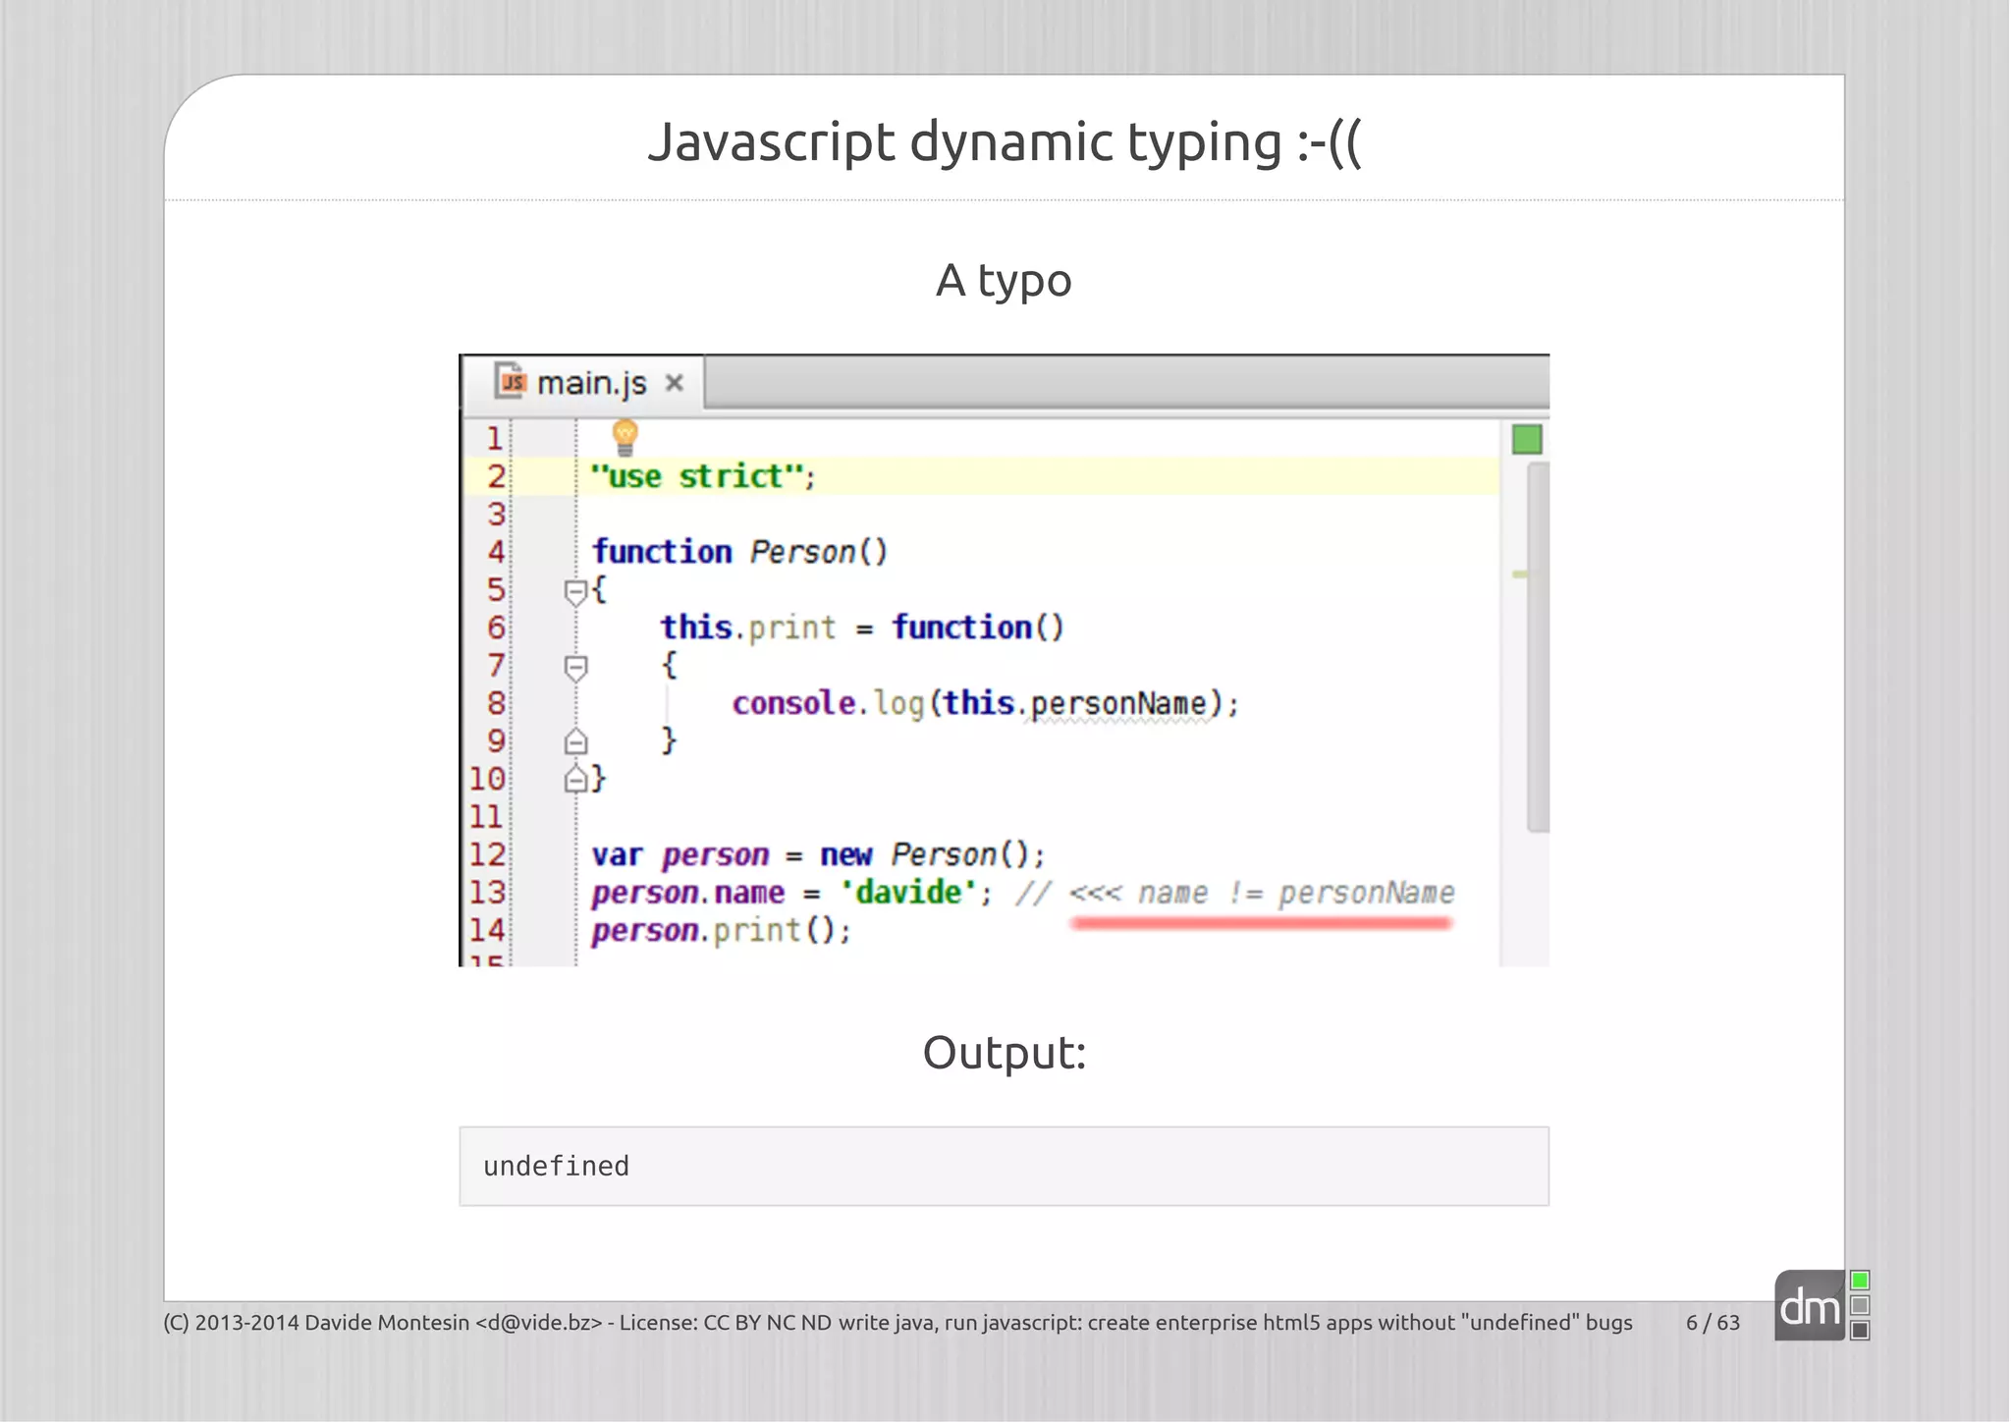
Task: Click the green square beside dm logo
Action: pyautogui.click(x=1859, y=1281)
